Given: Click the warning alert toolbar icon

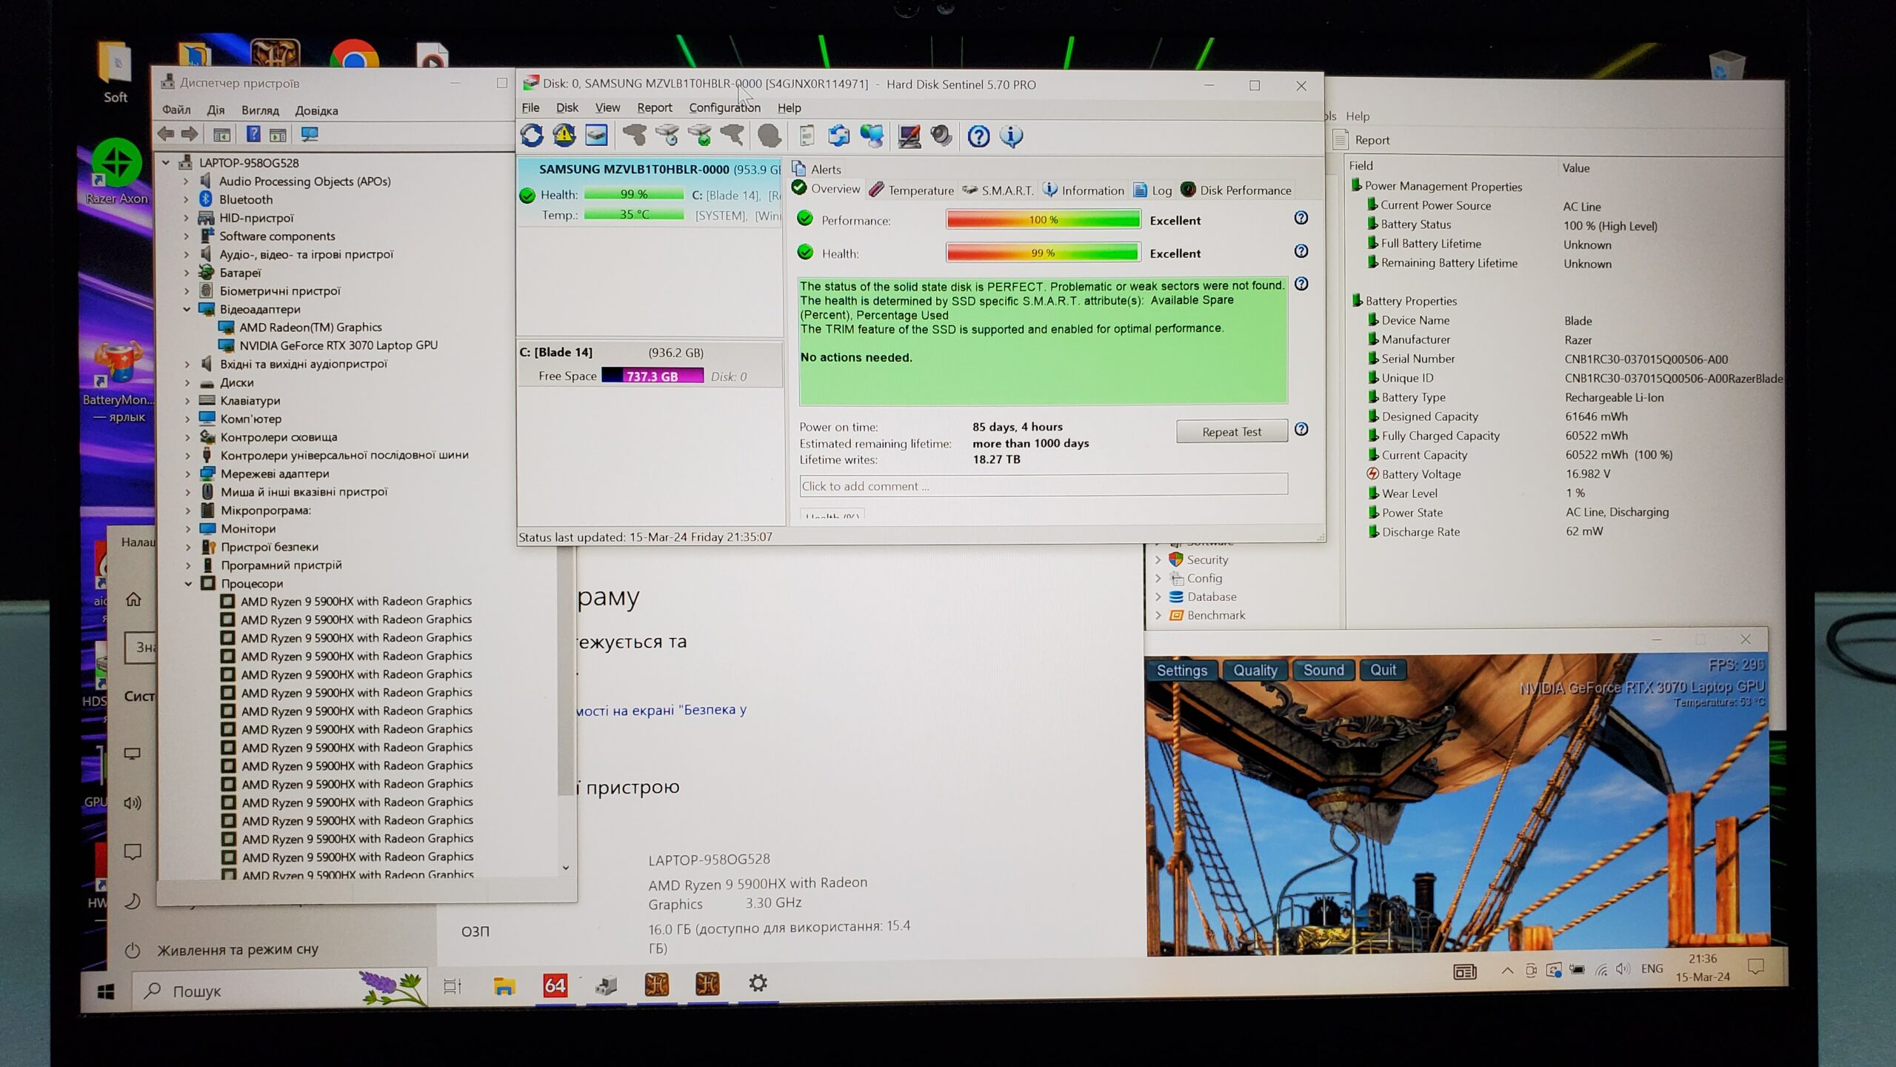Looking at the screenshot, I should point(564,136).
